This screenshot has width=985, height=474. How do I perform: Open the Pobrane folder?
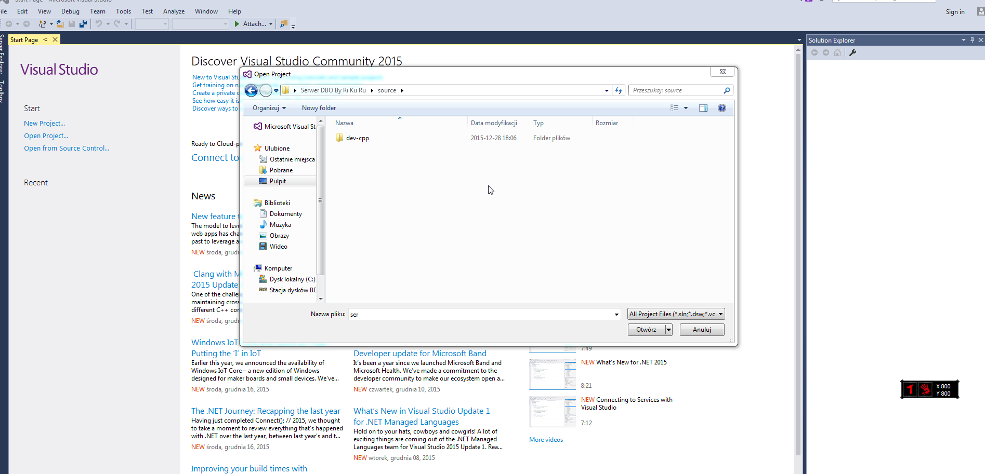(276, 170)
